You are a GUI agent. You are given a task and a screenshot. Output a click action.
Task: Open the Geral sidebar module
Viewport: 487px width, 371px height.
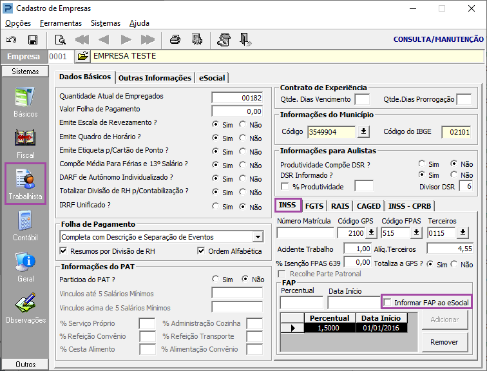(25, 267)
